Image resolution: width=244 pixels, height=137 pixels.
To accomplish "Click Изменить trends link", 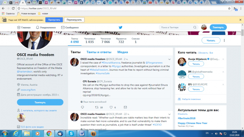I will point(183,114).
